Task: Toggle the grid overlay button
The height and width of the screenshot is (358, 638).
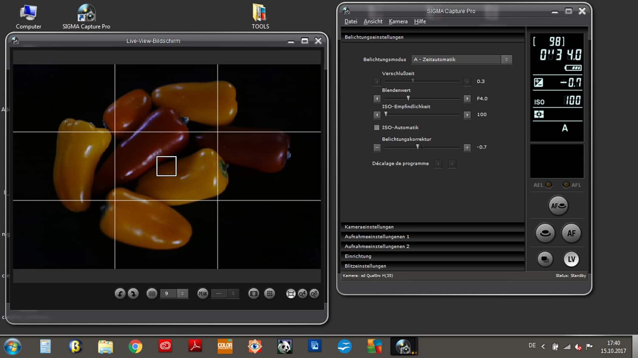Action: click(x=152, y=293)
